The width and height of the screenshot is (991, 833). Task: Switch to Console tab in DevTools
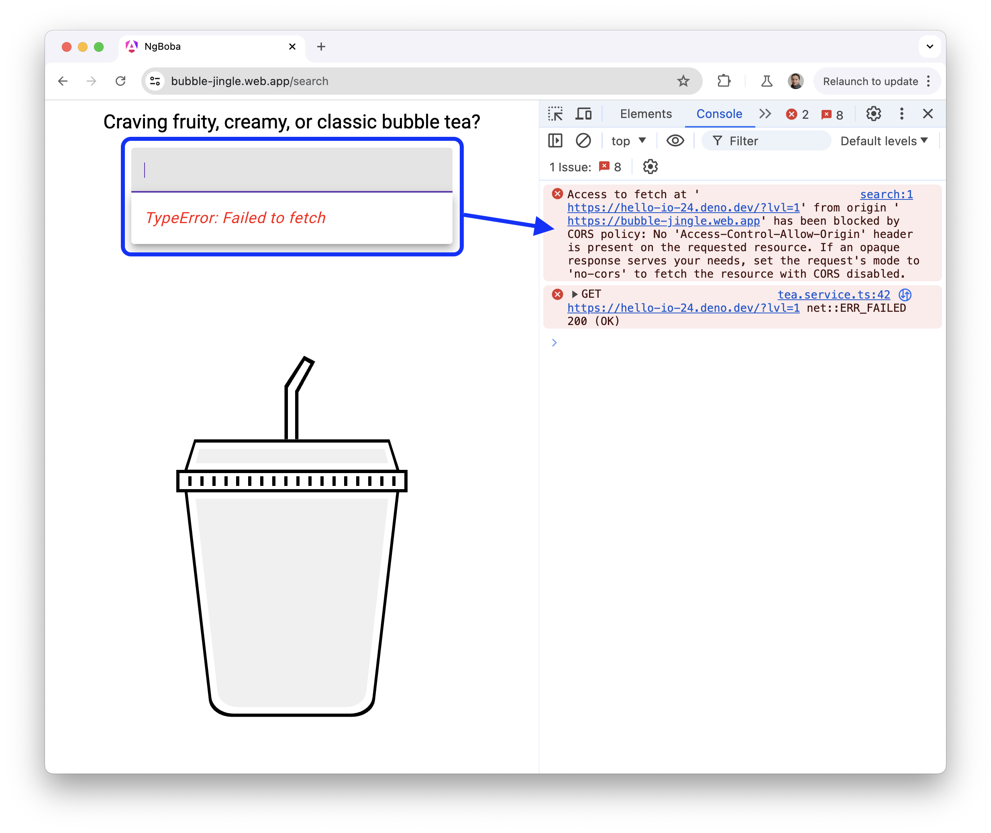click(717, 114)
